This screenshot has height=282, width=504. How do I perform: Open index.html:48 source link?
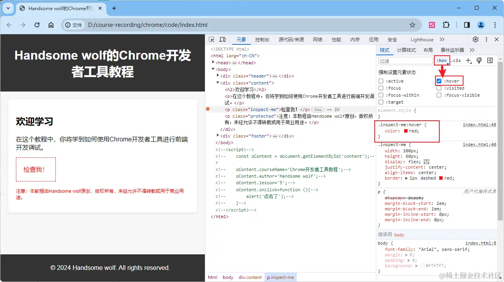click(x=479, y=125)
